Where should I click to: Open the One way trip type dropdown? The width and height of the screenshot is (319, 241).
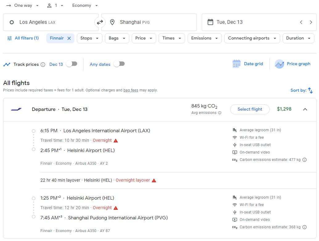[x=23, y=6]
